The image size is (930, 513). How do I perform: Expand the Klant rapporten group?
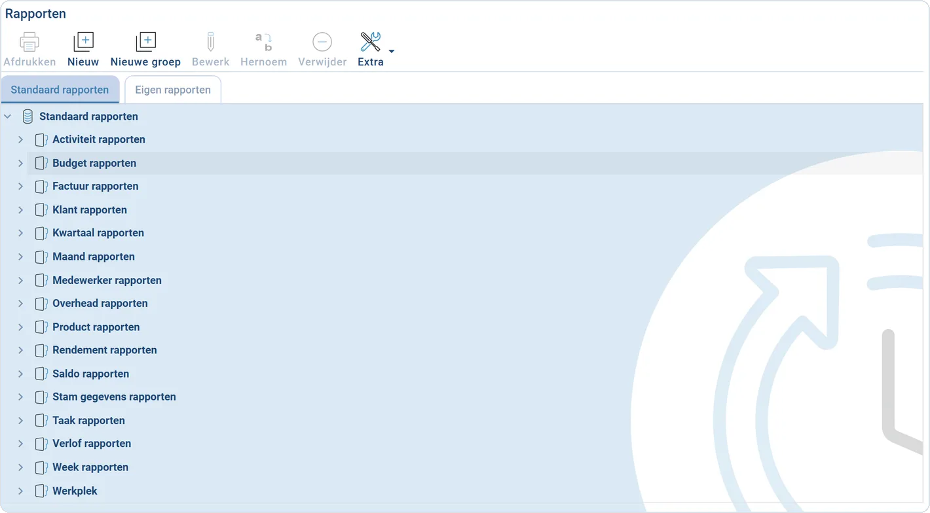pyautogui.click(x=20, y=210)
